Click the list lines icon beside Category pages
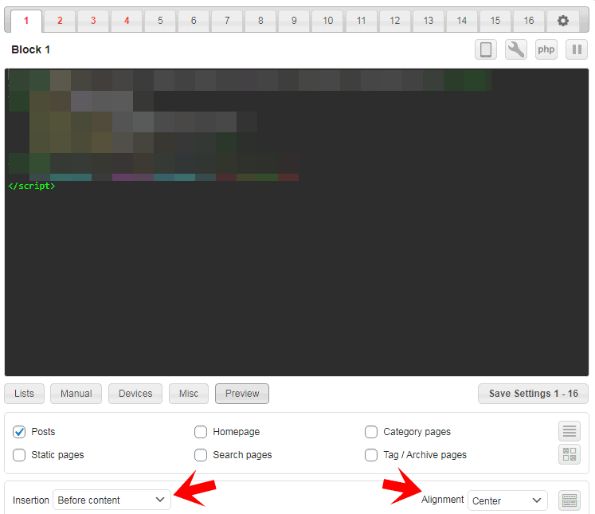The height and width of the screenshot is (514, 595). (x=570, y=431)
